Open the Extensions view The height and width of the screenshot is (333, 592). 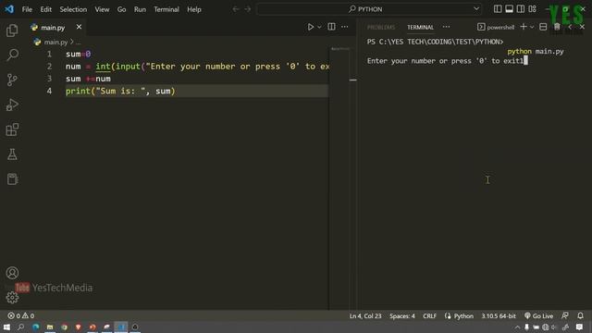coord(12,129)
